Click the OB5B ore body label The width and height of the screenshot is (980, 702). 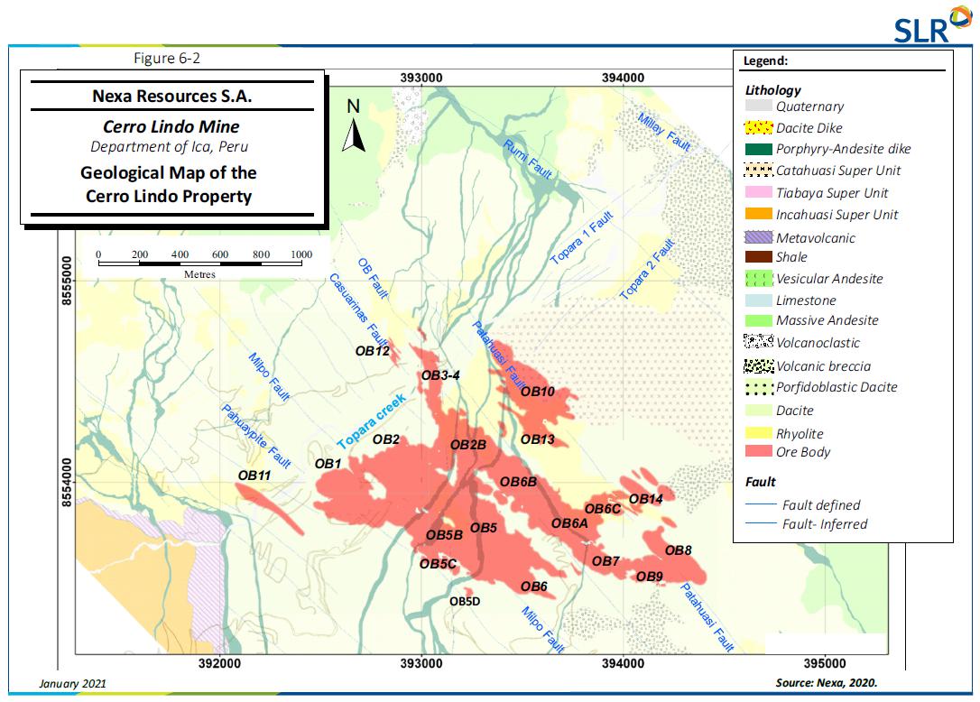tap(444, 534)
